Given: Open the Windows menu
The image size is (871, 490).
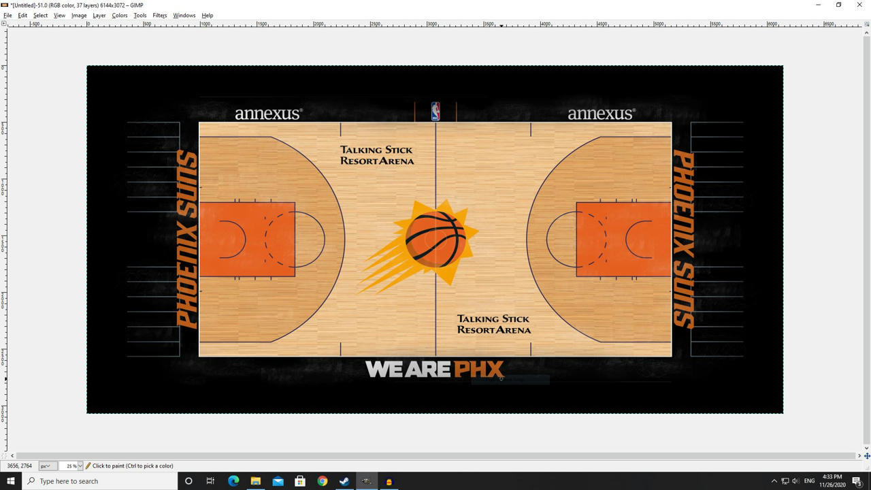Looking at the screenshot, I should (184, 15).
